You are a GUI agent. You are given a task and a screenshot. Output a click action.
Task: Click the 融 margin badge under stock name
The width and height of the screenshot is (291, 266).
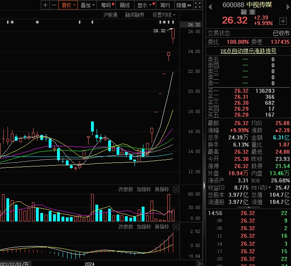click(244, 12)
